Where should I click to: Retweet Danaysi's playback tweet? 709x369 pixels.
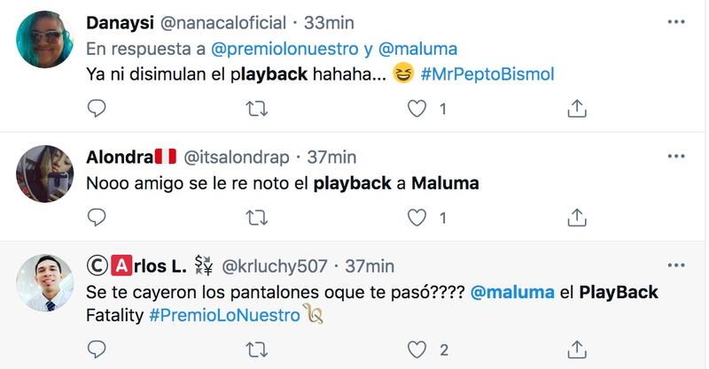(256, 109)
